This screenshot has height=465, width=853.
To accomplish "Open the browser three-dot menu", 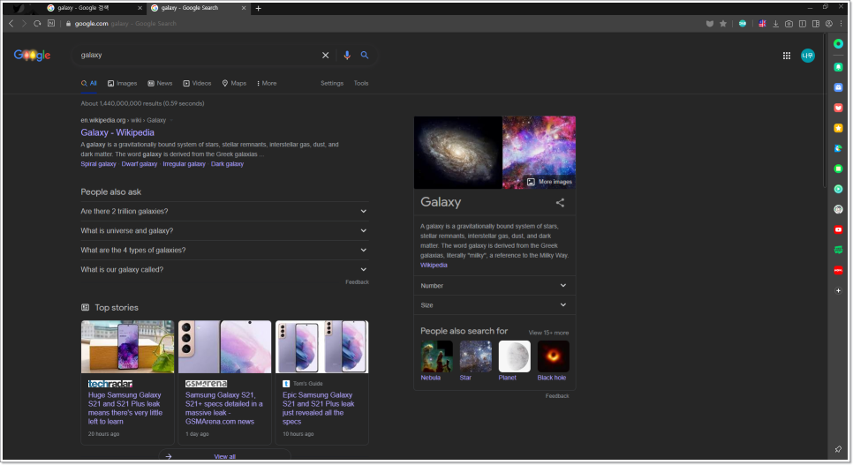I will click(x=842, y=24).
